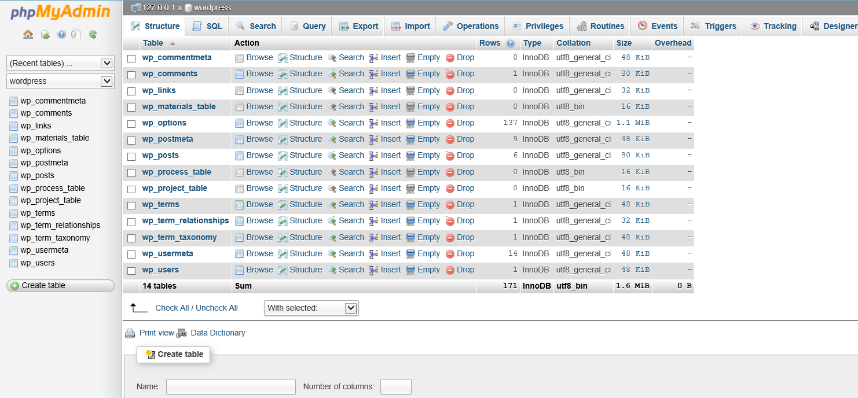The height and width of the screenshot is (398, 858).
Task: Check the wp_comments row checkbox
Action: (131, 75)
